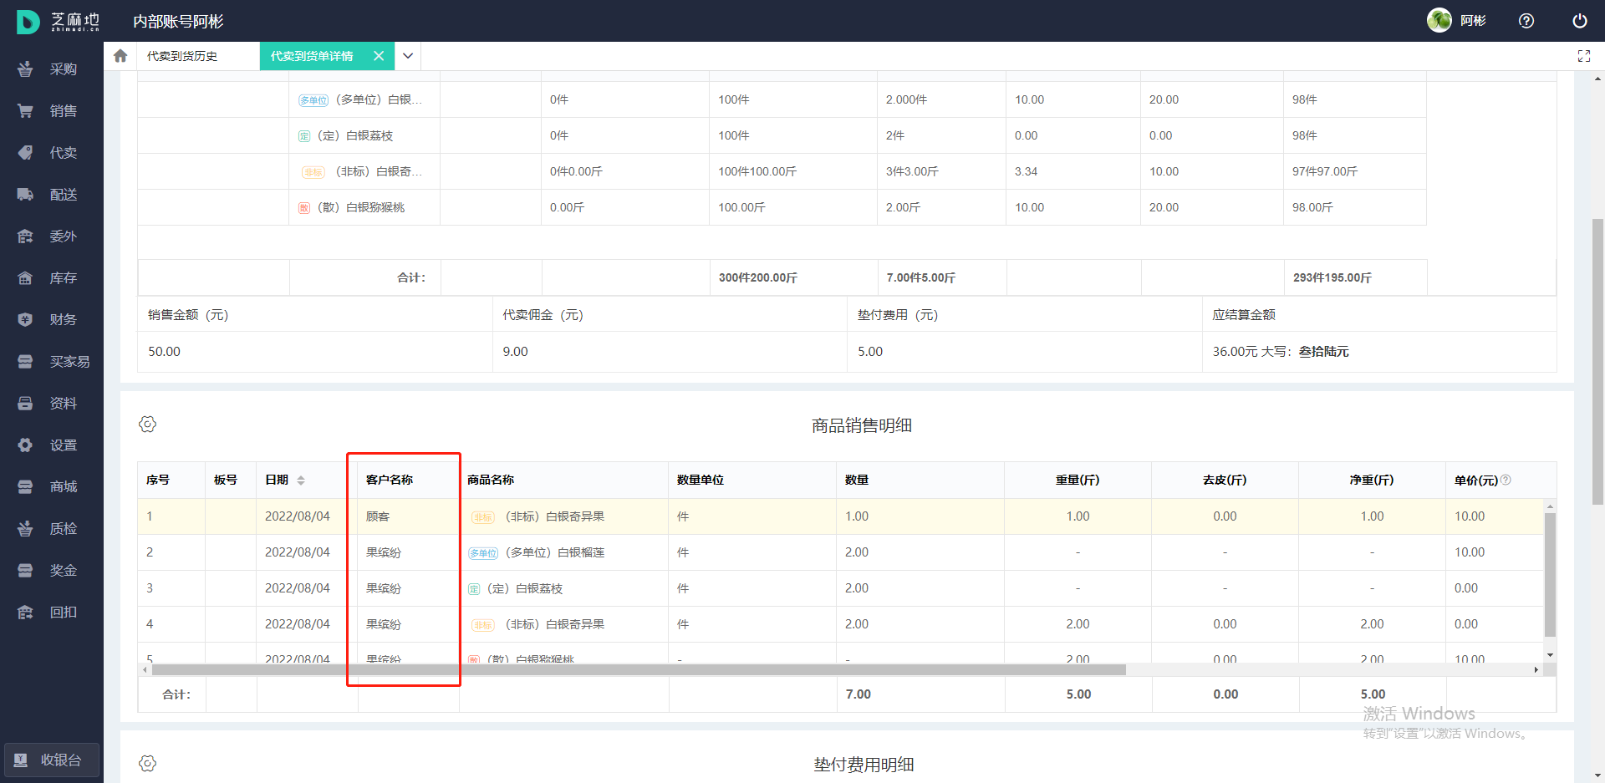Image resolution: width=1605 pixels, height=783 pixels.
Task: Open the 收银台 button
Action: [52, 760]
